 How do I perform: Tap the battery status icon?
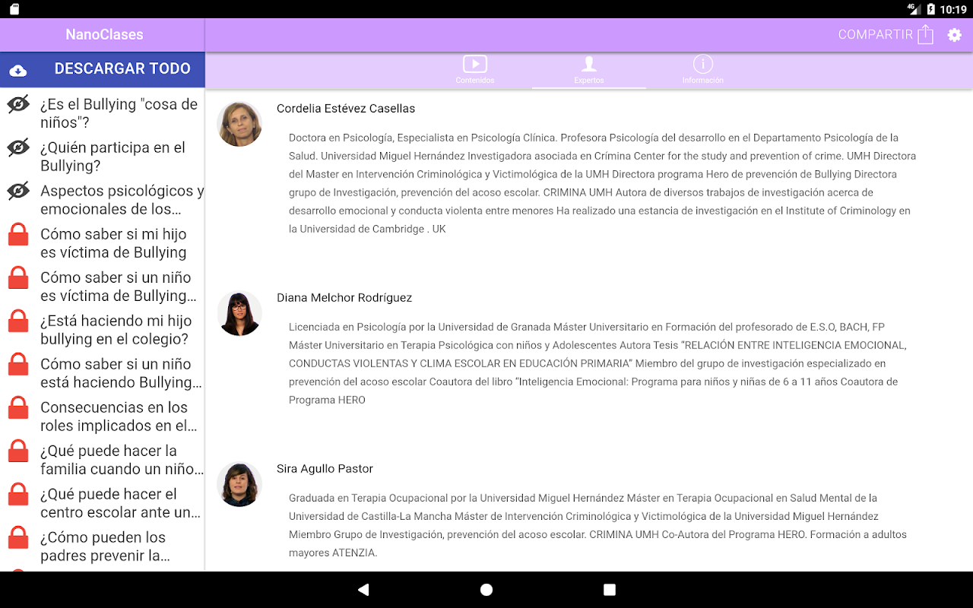(x=930, y=9)
